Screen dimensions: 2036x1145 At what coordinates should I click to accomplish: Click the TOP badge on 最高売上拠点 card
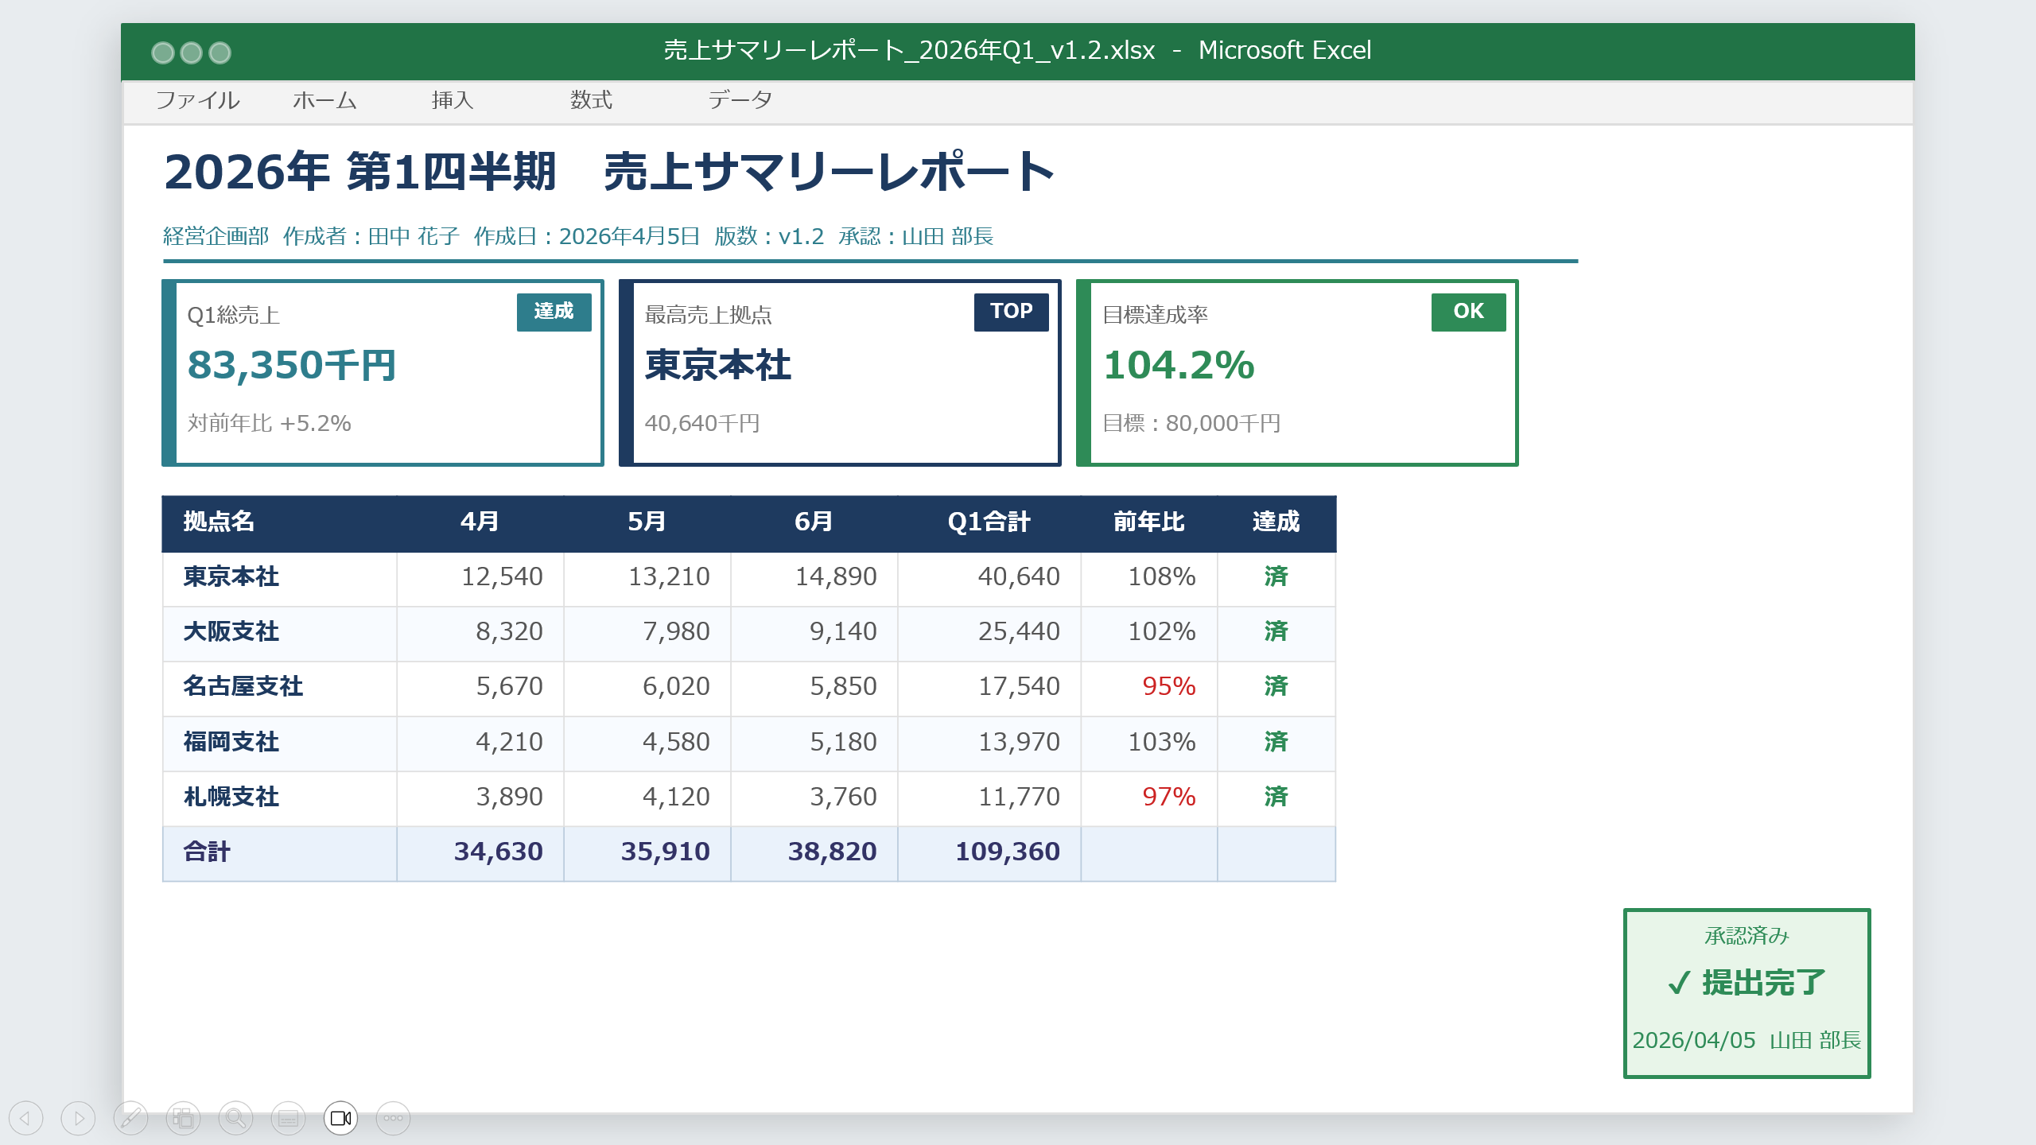1011,312
